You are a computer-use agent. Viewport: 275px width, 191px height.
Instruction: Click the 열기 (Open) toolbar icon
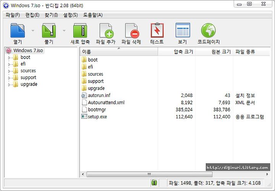coord(18,30)
